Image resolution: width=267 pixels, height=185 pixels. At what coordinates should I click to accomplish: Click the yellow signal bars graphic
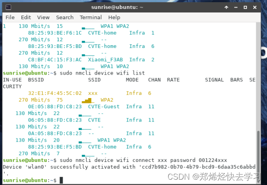tap(88, 101)
